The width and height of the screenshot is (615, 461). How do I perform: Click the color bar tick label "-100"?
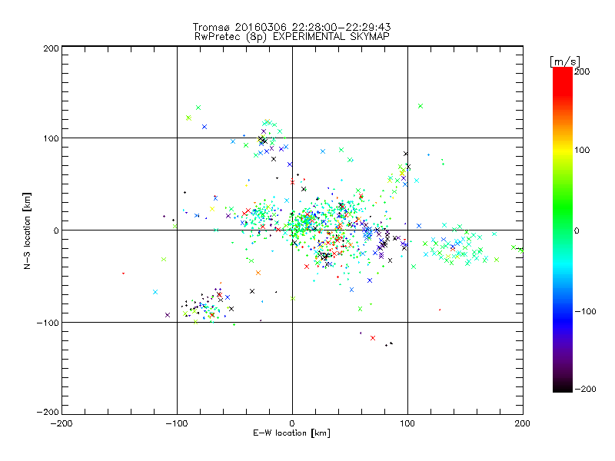point(585,312)
